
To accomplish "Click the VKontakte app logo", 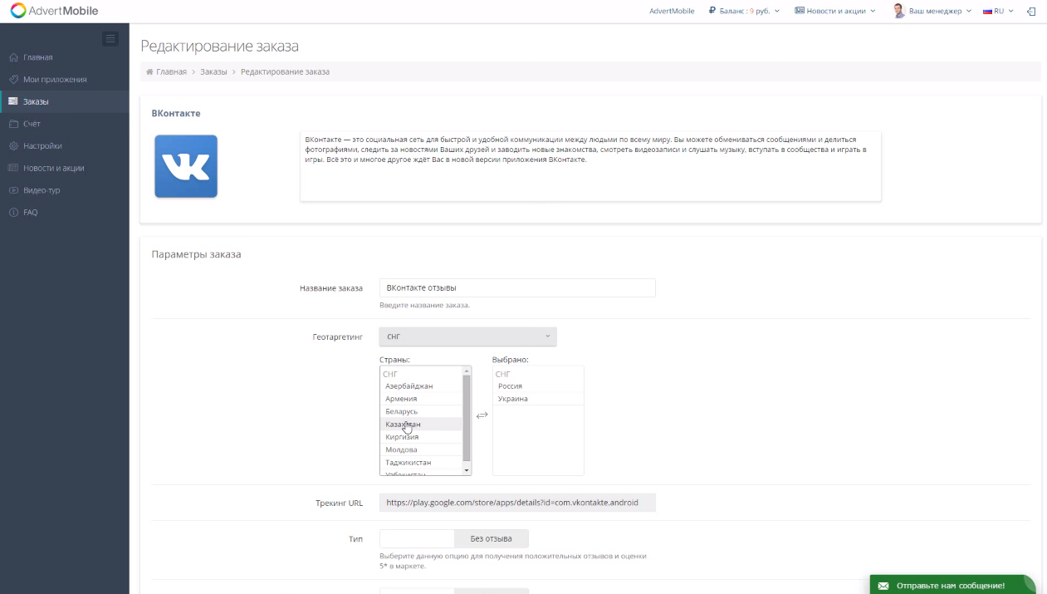I will coord(186,166).
